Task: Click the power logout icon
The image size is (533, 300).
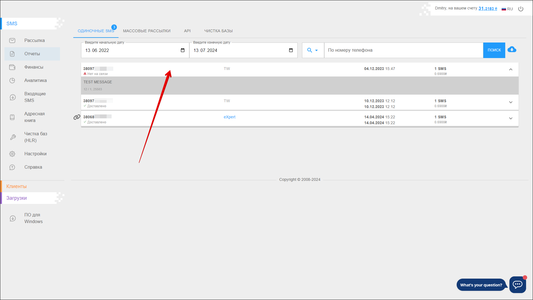Action: click(521, 9)
